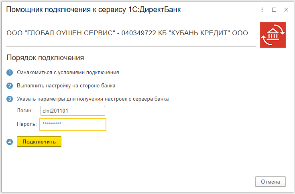Click the "Указать параметры для получения настроек" text
The height and width of the screenshot is (194, 295).
(93, 99)
